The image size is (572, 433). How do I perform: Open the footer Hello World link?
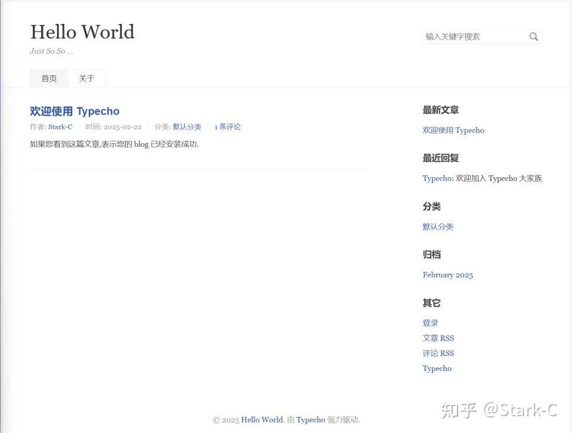(x=262, y=420)
